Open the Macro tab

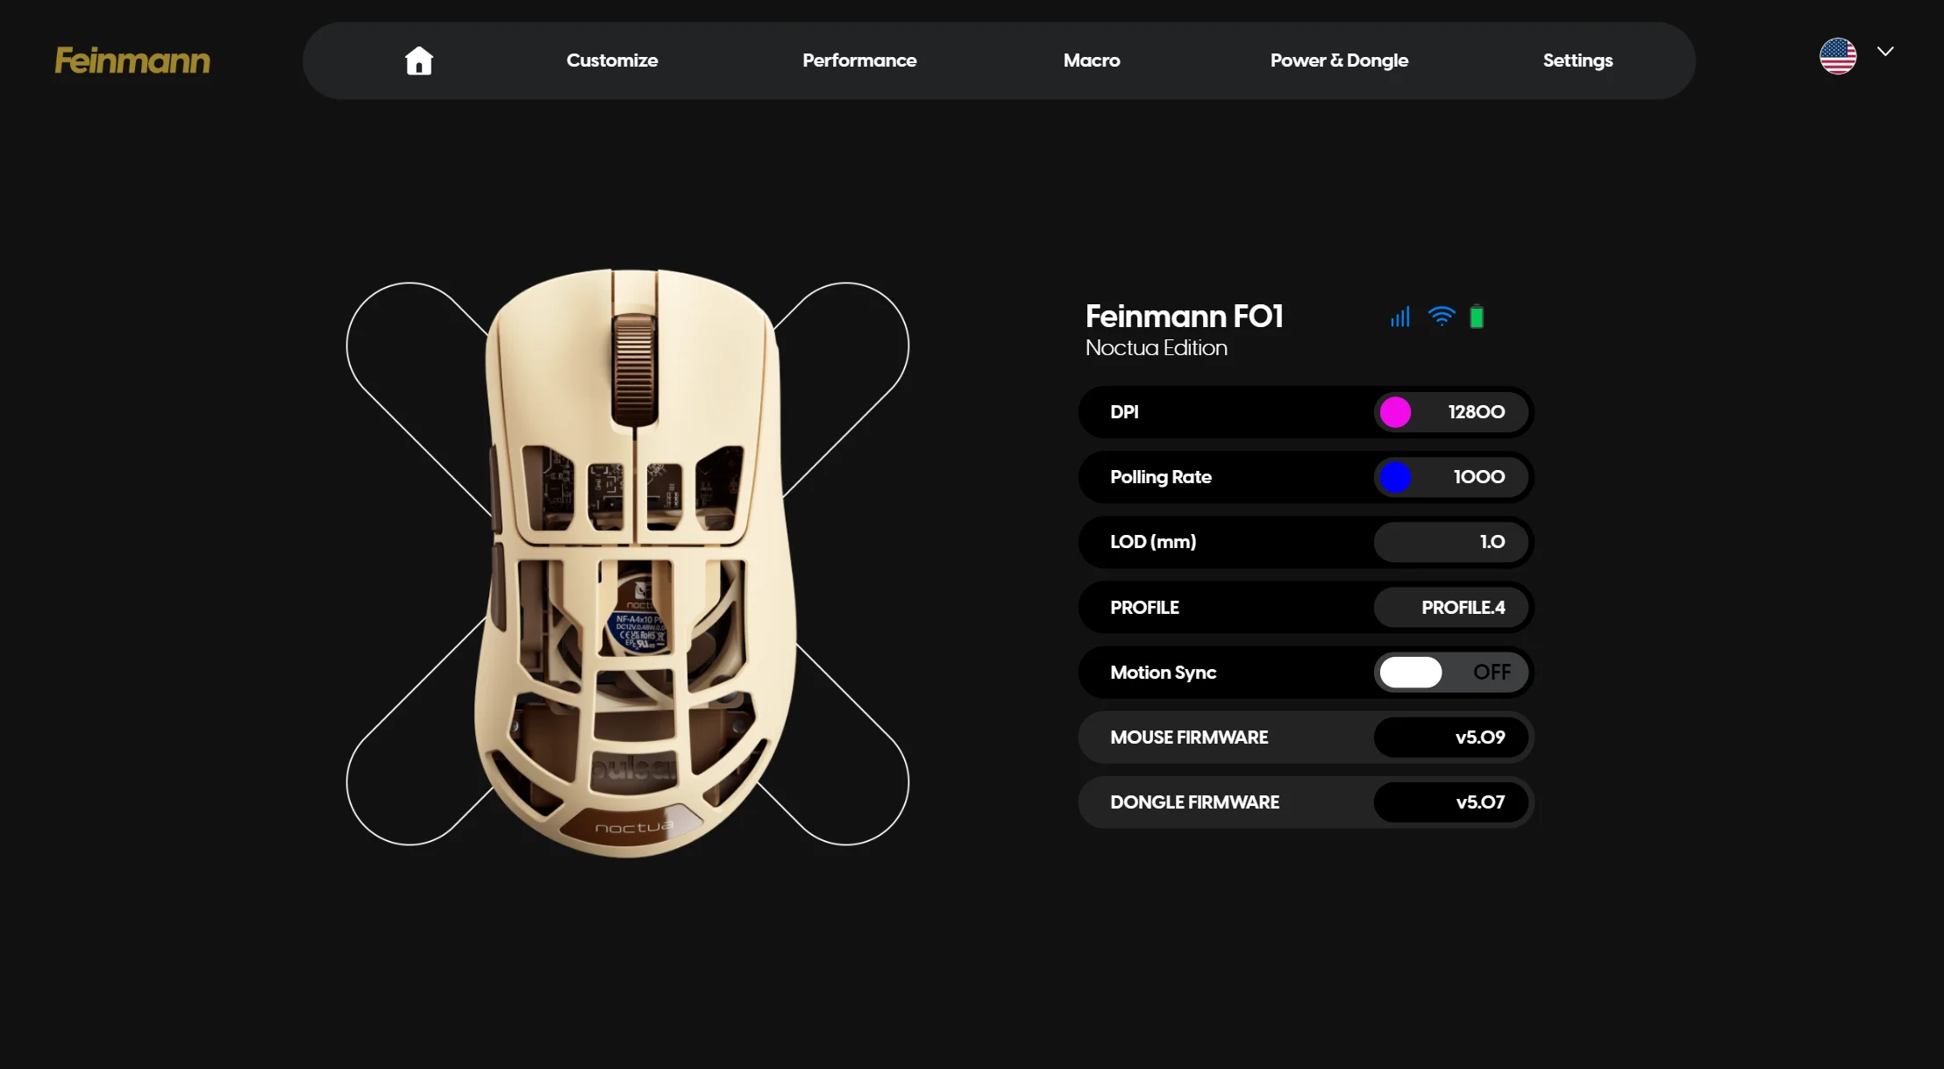(1092, 61)
